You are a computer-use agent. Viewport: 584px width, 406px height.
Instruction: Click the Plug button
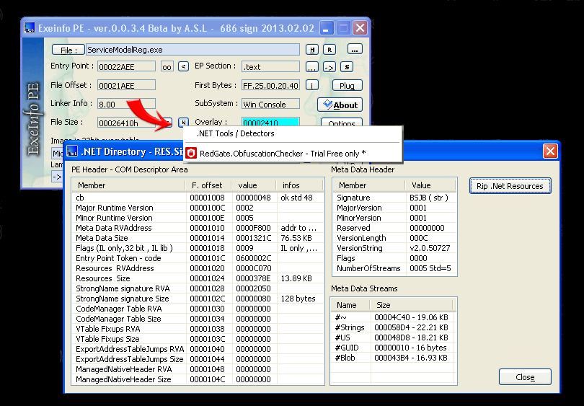(x=347, y=85)
